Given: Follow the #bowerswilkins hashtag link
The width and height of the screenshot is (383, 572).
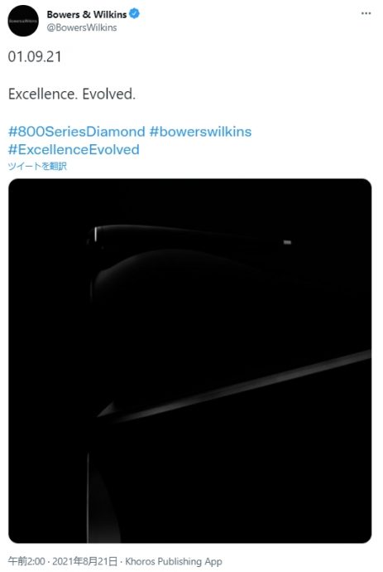Looking at the screenshot, I should click(x=201, y=131).
